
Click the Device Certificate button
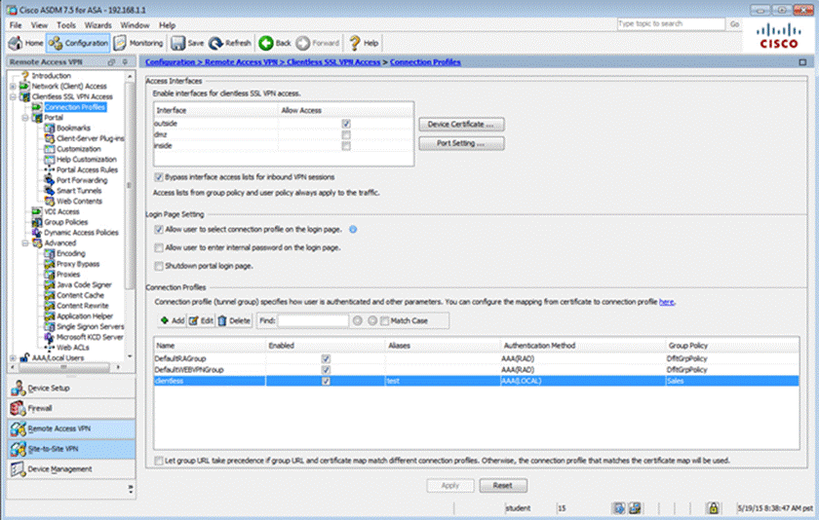[460, 125]
